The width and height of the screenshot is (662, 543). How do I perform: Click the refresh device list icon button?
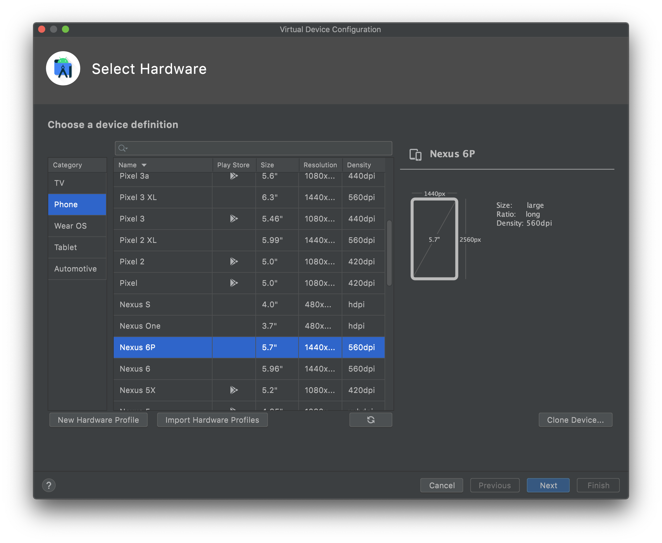point(371,420)
